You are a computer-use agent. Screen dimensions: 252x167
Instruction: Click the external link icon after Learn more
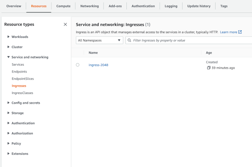[x=240, y=32]
